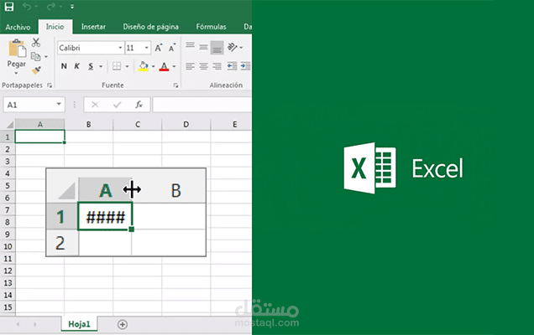Select column A header in worksheet
The height and width of the screenshot is (335, 534).
coord(39,124)
